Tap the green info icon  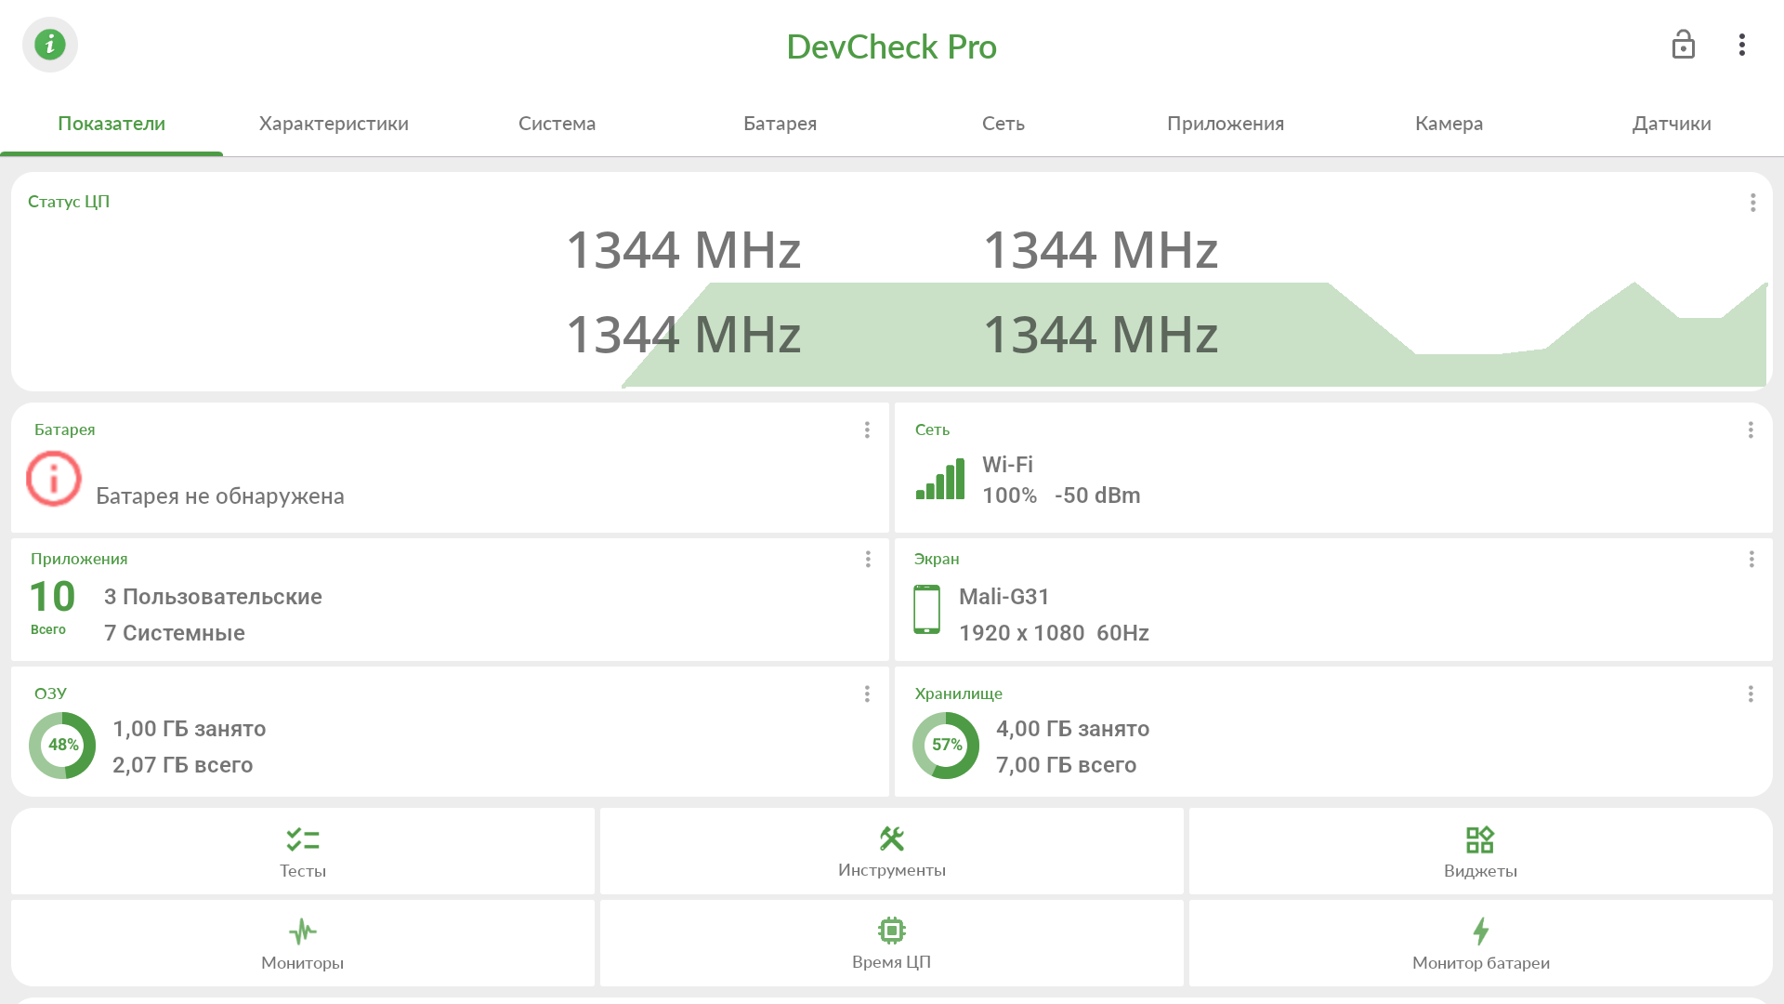point(50,45)
